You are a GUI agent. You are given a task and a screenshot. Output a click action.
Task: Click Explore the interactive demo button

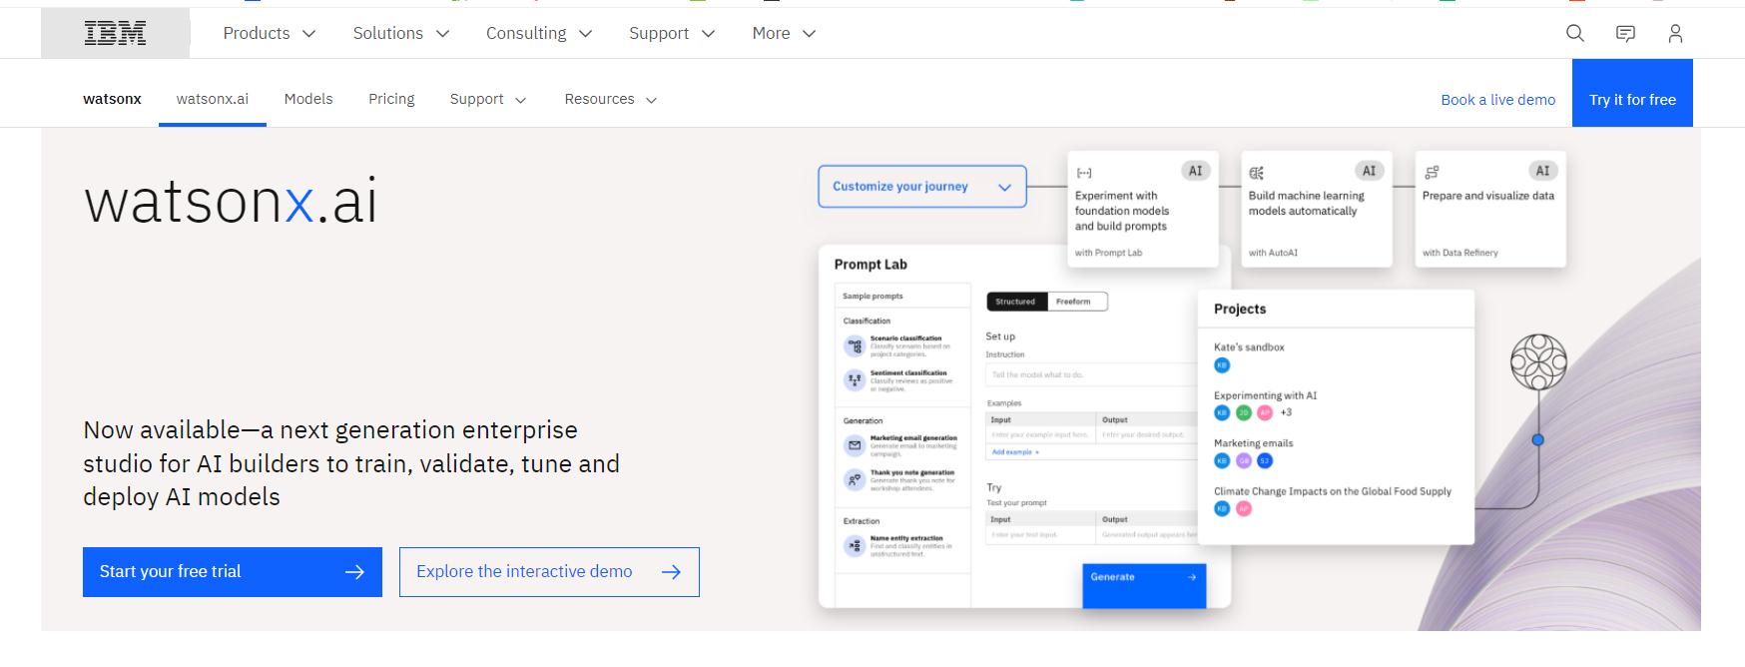point(549,572)
